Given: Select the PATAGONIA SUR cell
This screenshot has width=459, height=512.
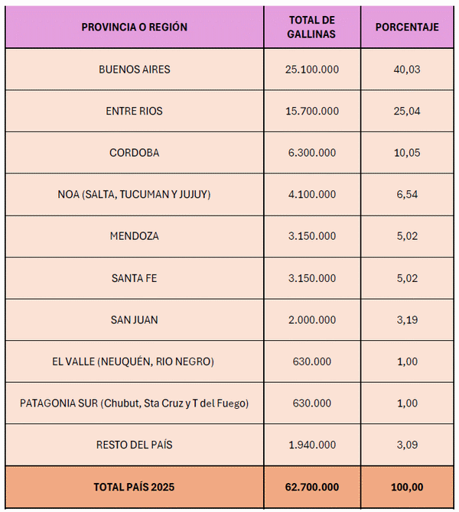Looking at the screenshot, I should click(x=135, y=403).
